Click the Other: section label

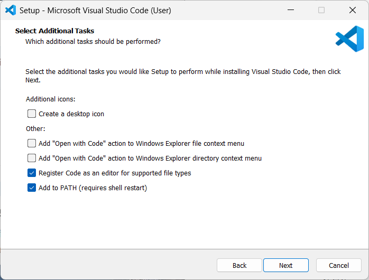coord(35,128)
